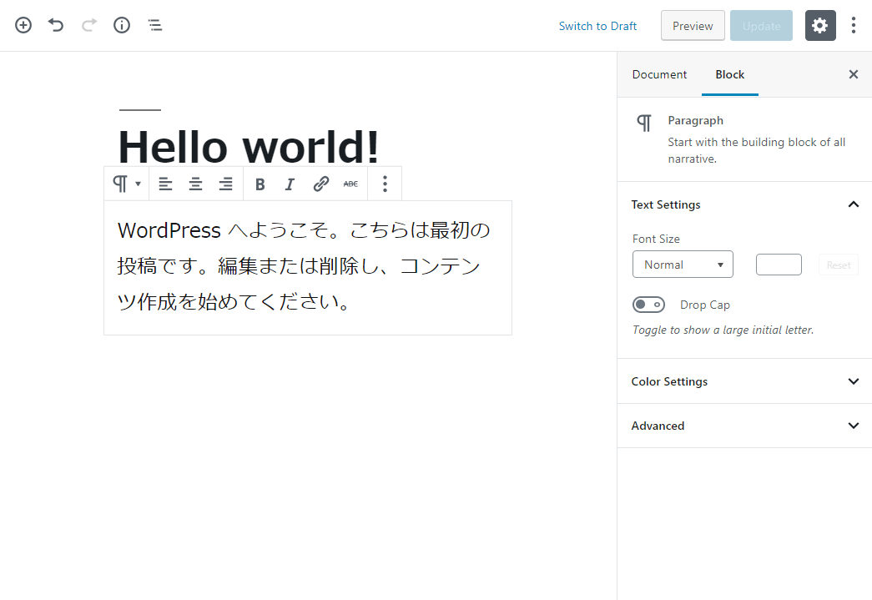872x600 pixels.
Task: Toggle the settings sidebar gear button
Action: pyautogui.click(x=819, y=26)
